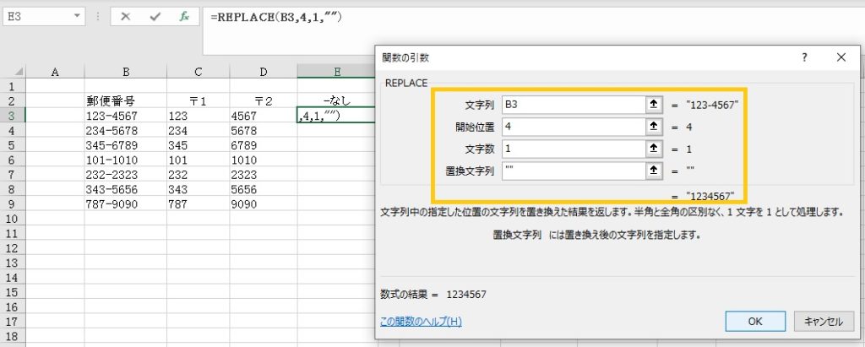Click into the 置換文字列 input field
The height and width of the screenshot is (347, 865).
coord(572,171)
